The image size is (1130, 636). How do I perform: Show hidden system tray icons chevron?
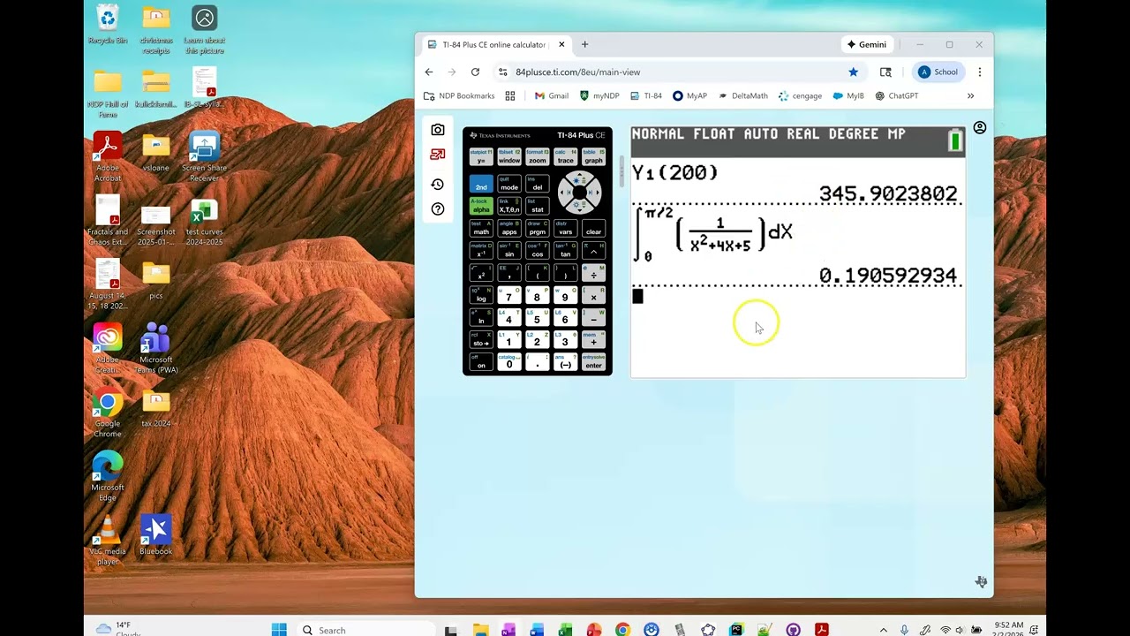click(883, 630)
